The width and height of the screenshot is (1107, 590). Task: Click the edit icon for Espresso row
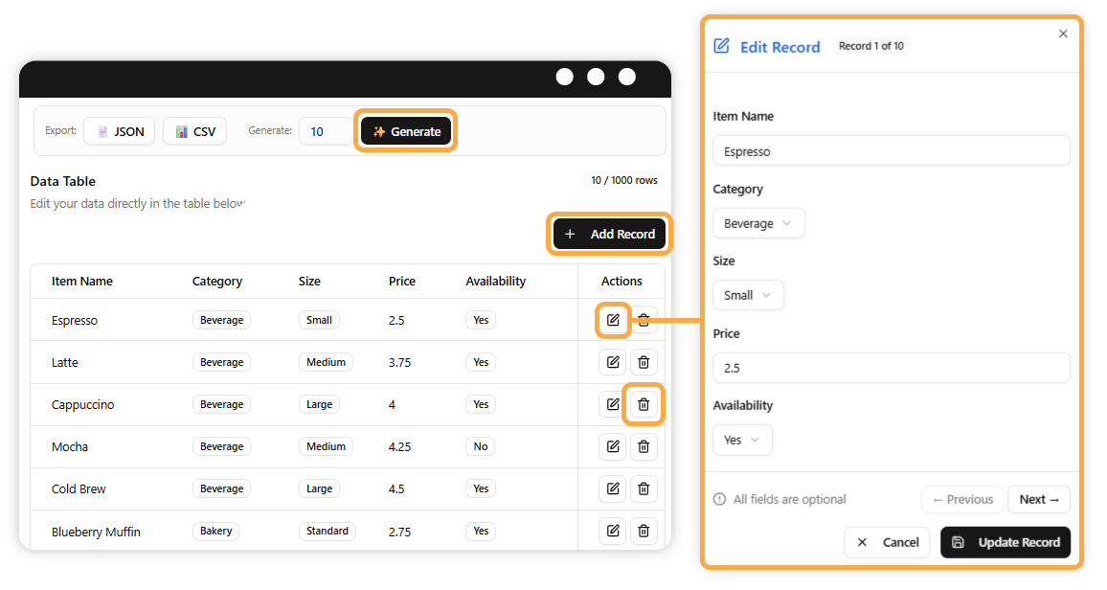(x=613, y=320)
